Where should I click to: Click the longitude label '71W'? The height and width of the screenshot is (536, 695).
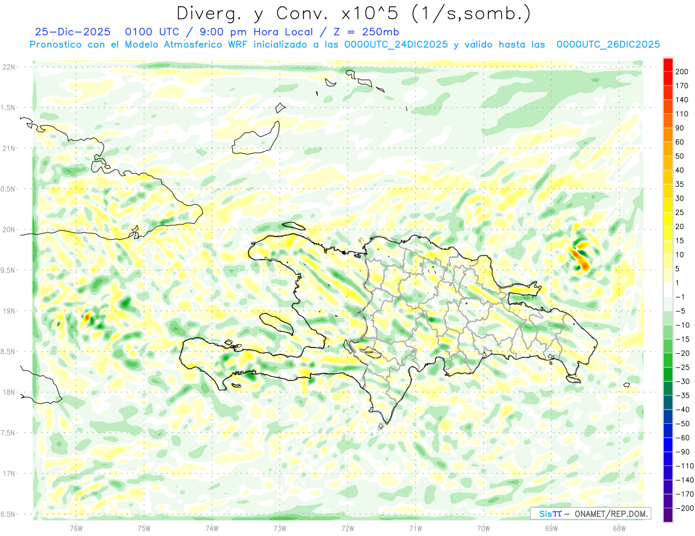(415, 527)
